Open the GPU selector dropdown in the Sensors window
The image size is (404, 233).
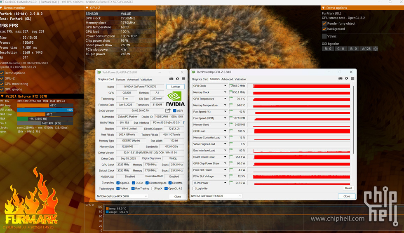[x=216, y=196]
